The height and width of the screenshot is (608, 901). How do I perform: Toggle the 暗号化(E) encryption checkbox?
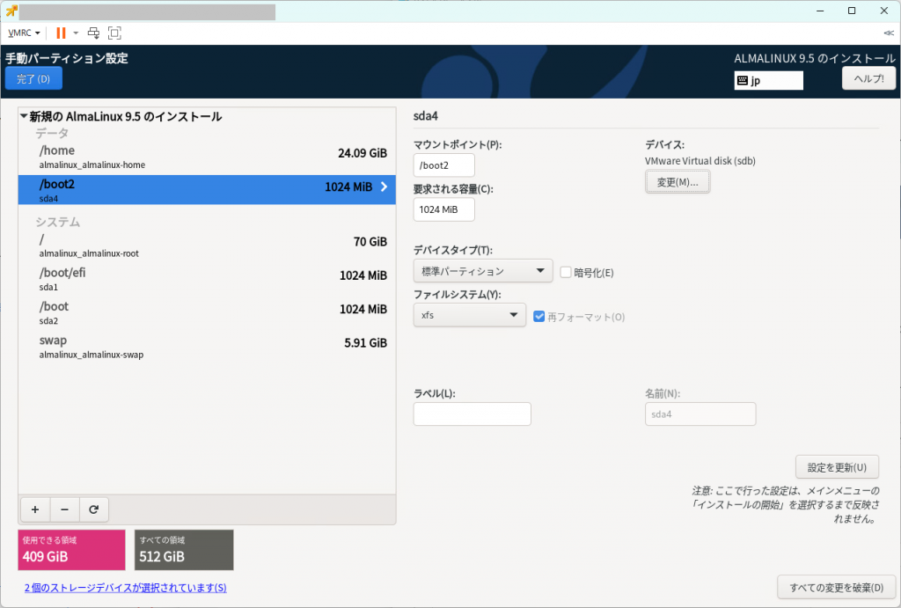point(566,273)
